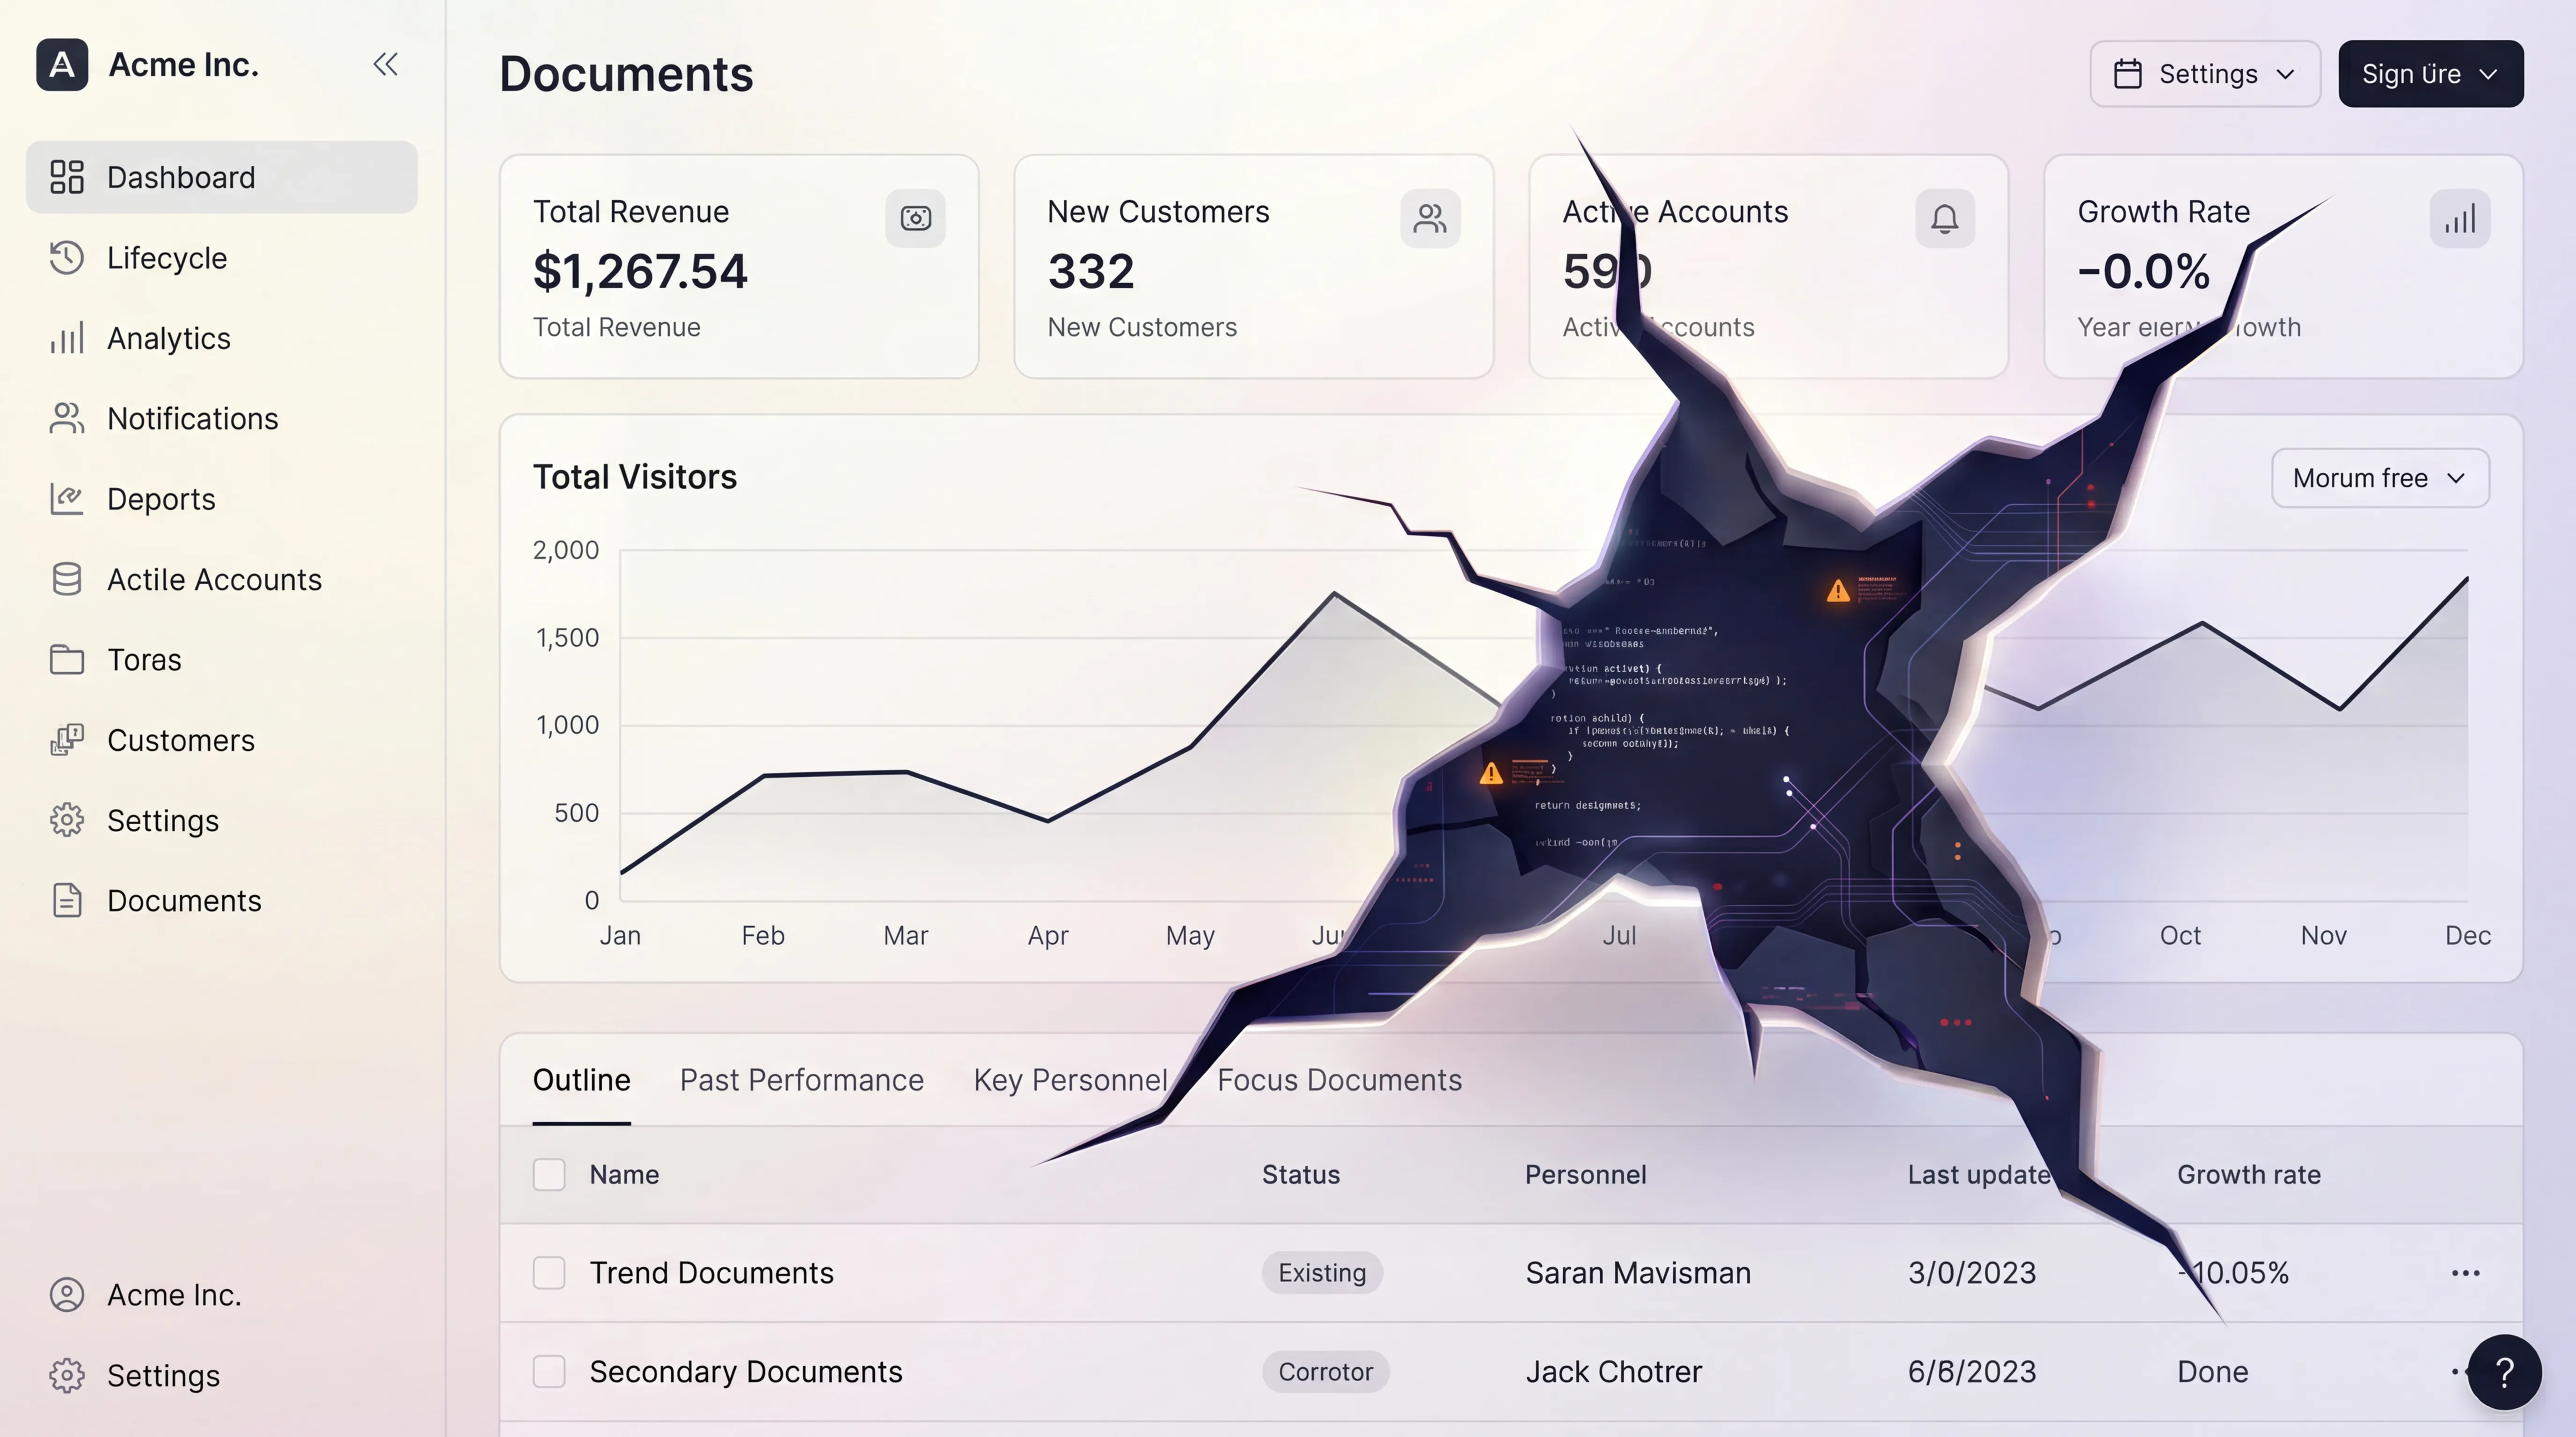This screenshot has width=2576, height=1437.
Task: Open the Morum free dropdown
Action: [2379, 478]
